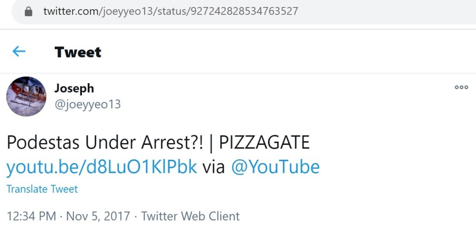Viewport: 476px width, 230px height.
Task: Click Translate Tweet
Action: [42, 189]
